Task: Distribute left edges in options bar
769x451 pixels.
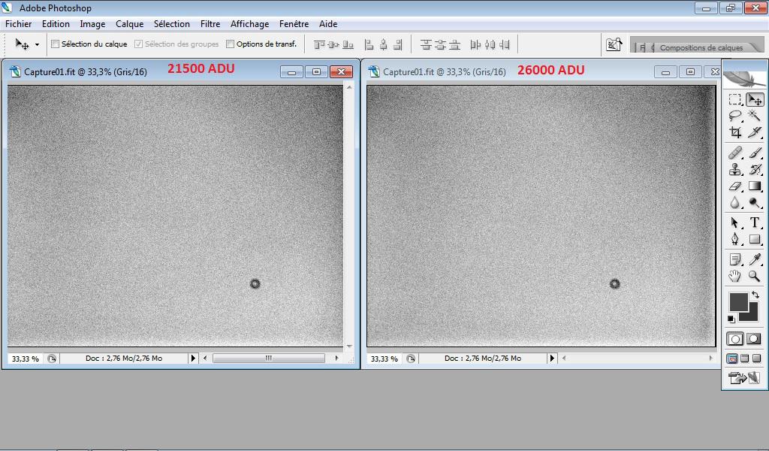Action: pos(475,44)
